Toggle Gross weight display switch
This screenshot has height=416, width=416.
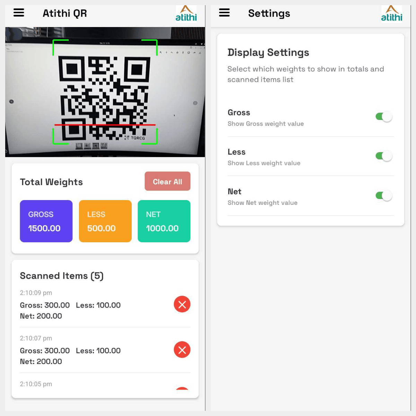[384, 116]
